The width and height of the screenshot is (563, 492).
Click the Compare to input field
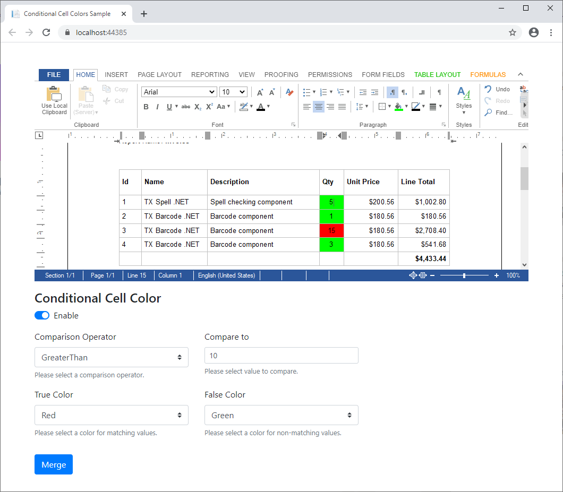coord(281,355)
